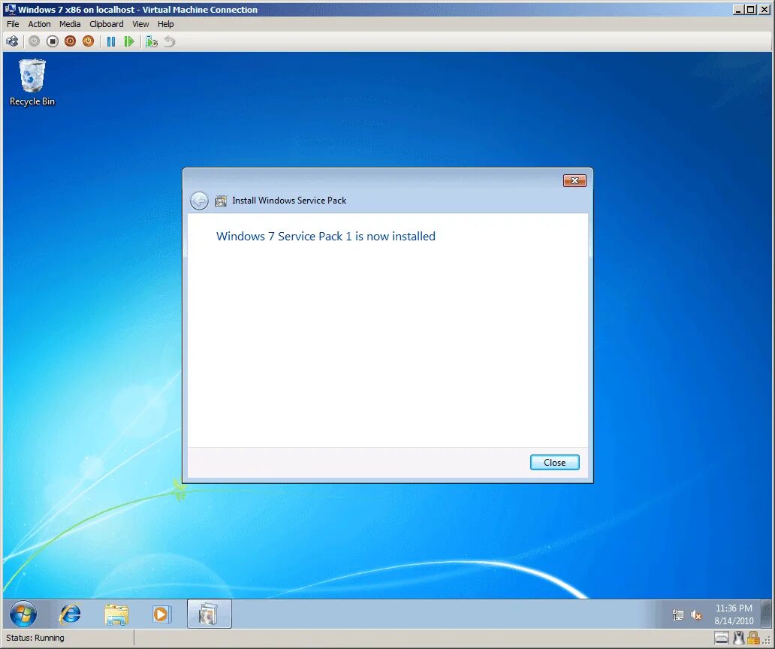Minimize the Virtual Machine Connection window

pyautogui.click(x=738, y=10)
